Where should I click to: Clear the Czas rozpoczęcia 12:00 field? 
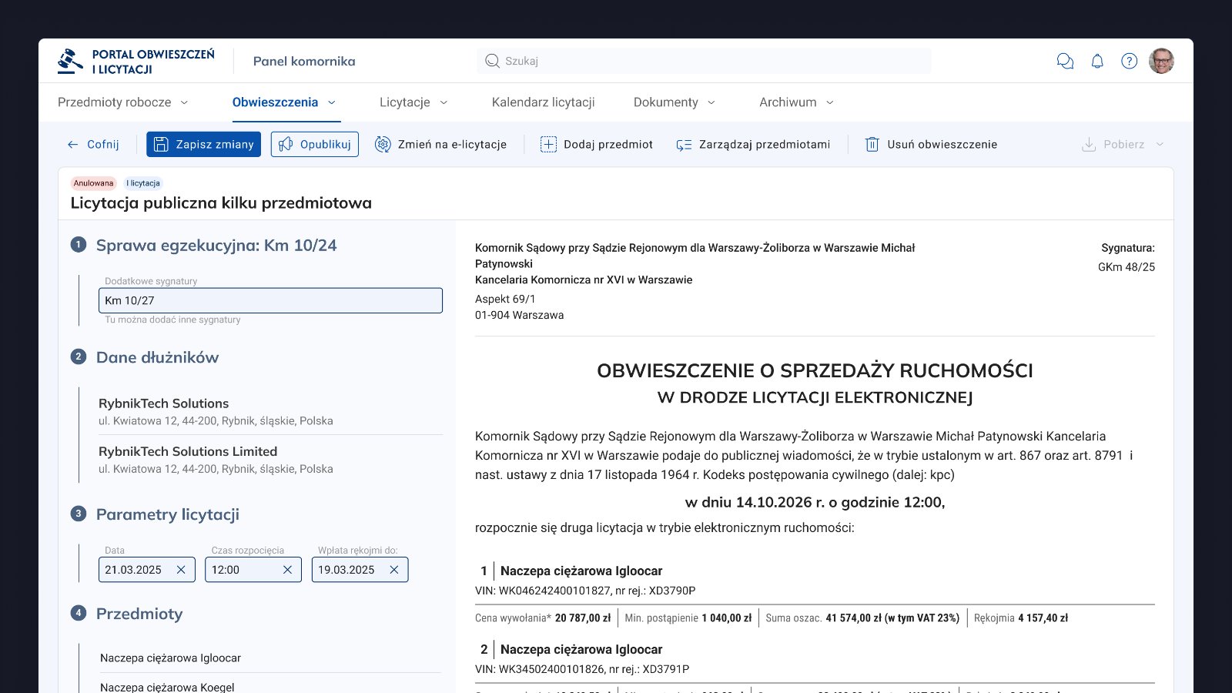287,570
